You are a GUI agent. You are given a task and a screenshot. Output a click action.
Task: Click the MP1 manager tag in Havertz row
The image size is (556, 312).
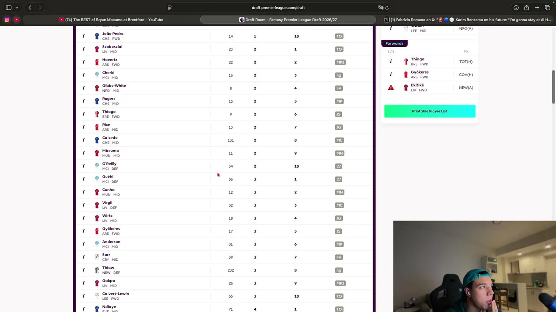point(340,62)
